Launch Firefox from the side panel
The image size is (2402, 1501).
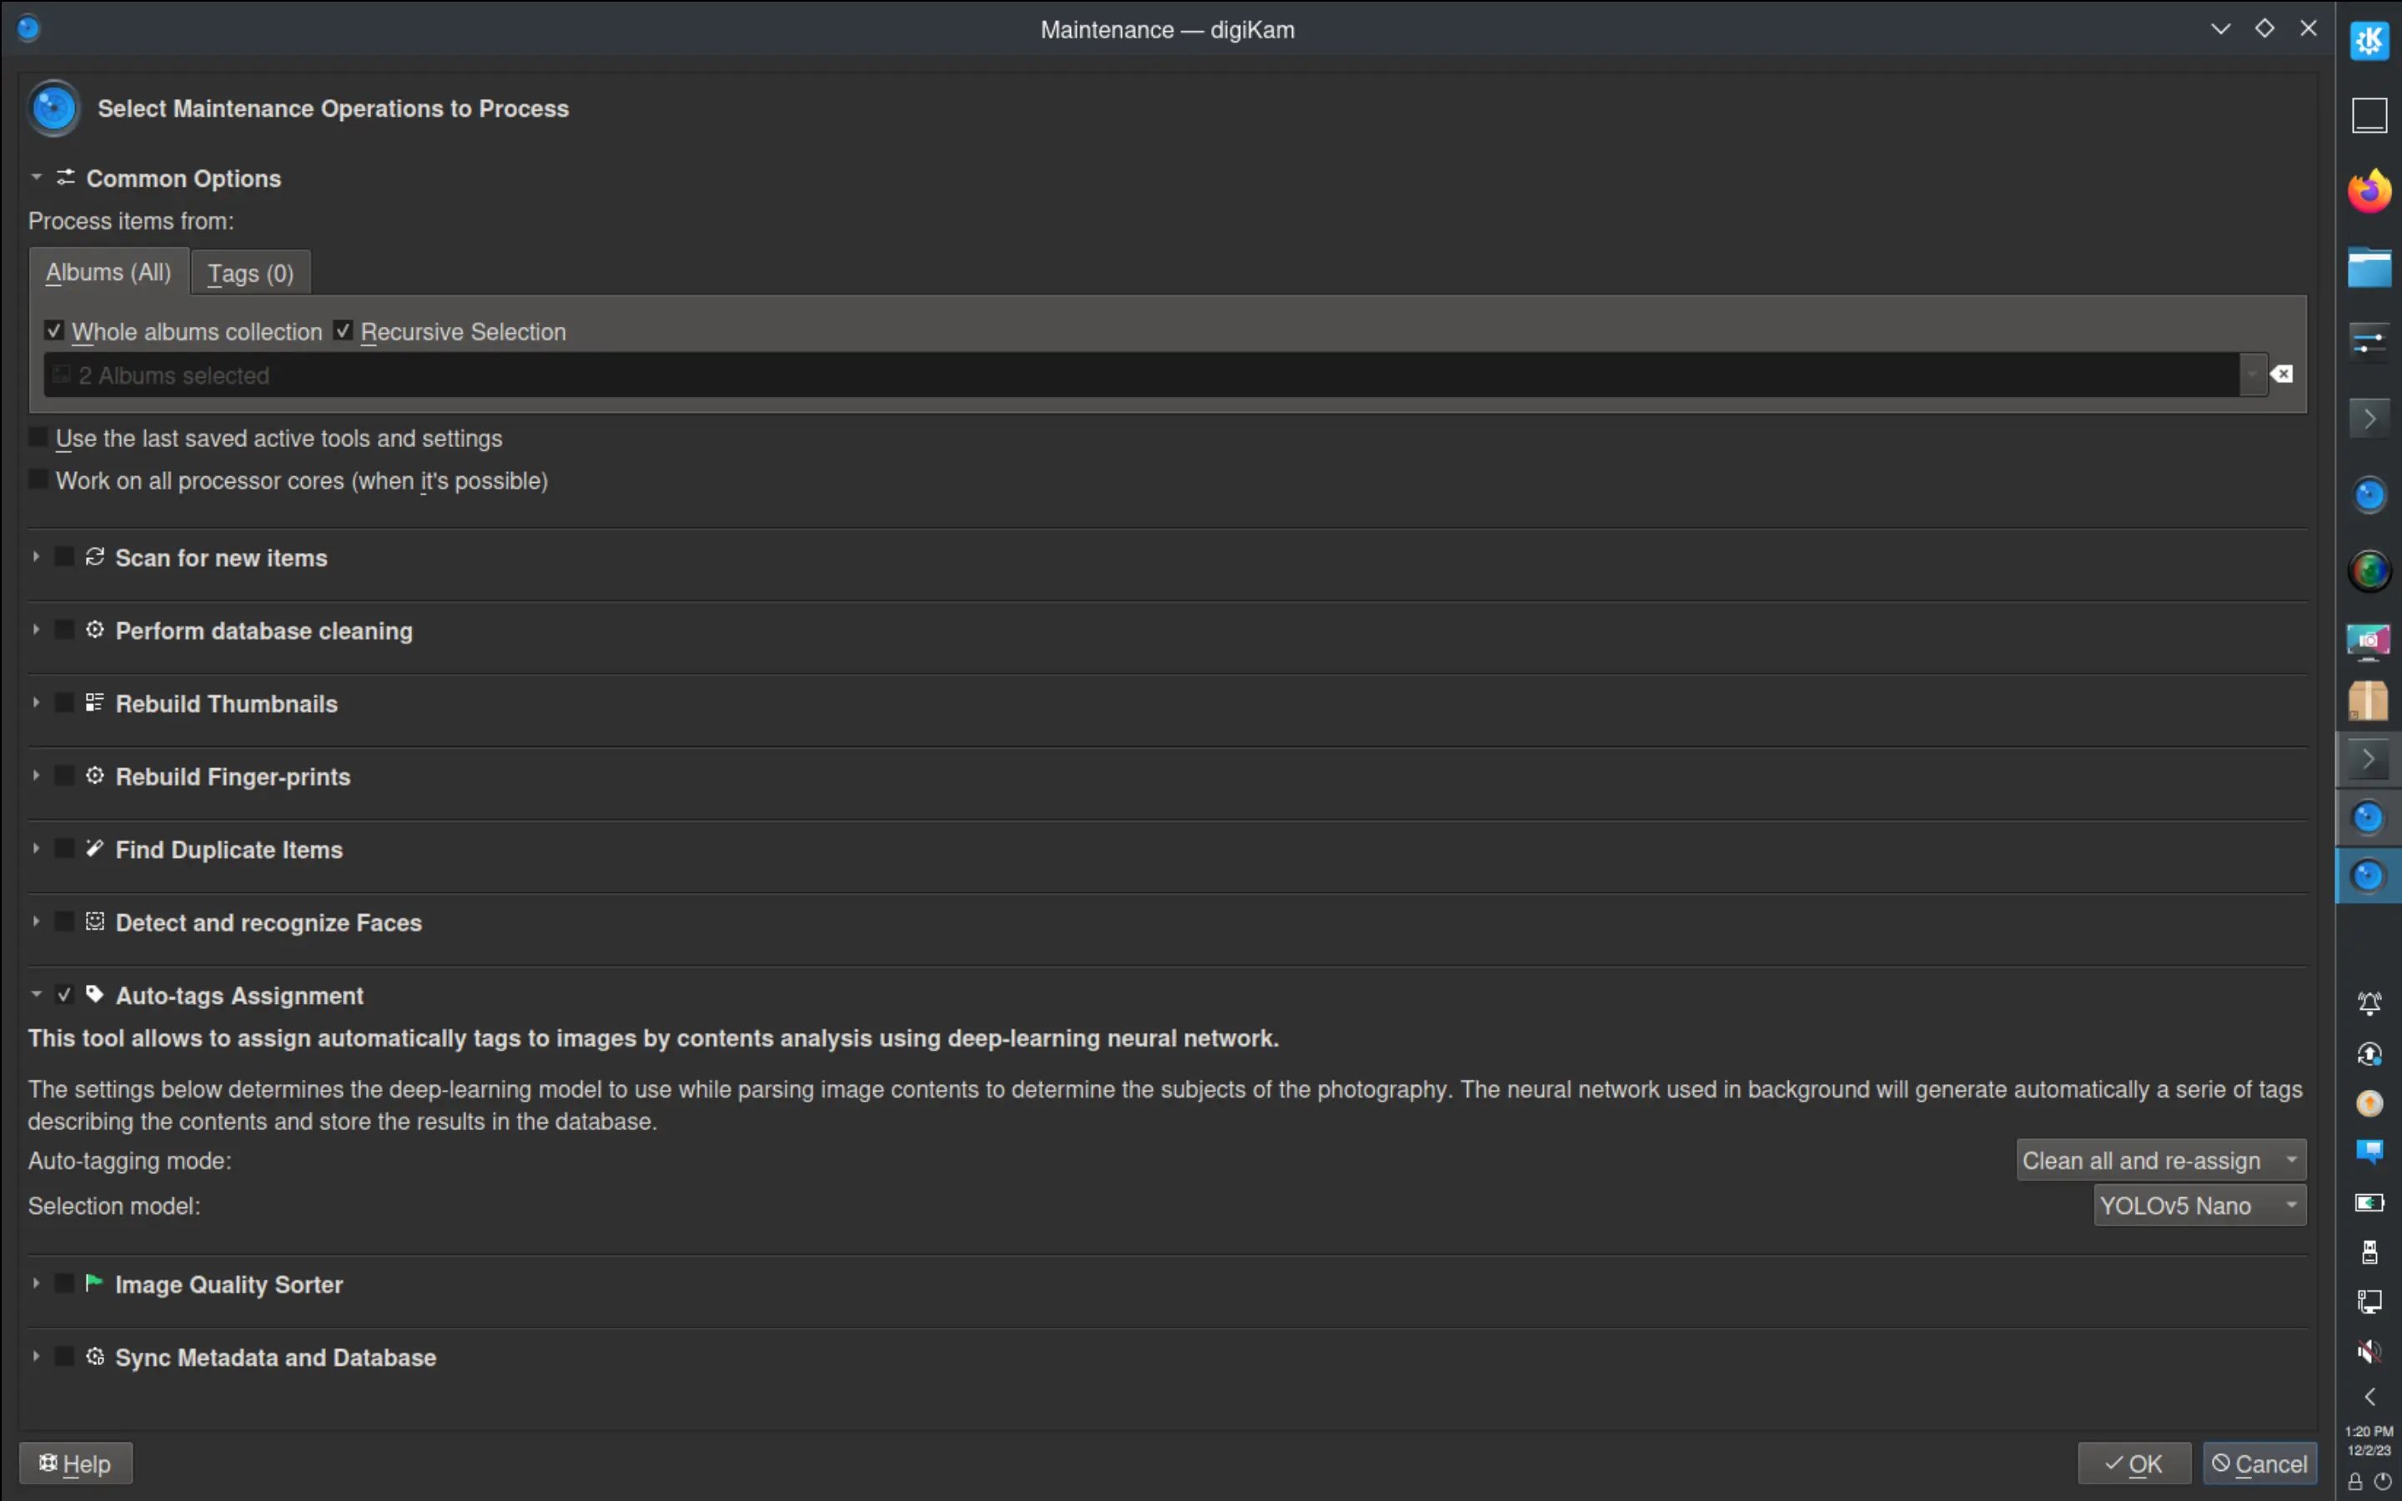[x=2369, y=191]
